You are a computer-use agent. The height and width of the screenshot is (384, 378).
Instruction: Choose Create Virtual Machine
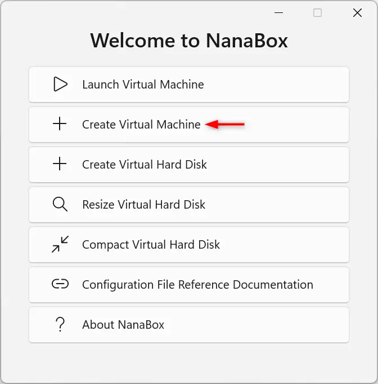point(189,125)
